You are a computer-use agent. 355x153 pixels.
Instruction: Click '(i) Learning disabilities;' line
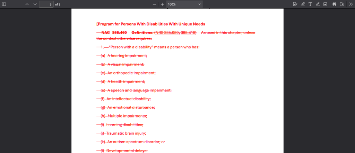click(x=122, y=125)
